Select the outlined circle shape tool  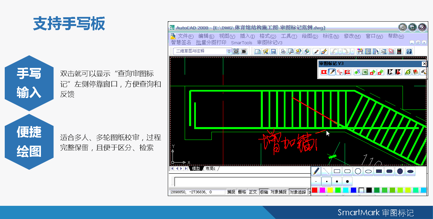358,171
